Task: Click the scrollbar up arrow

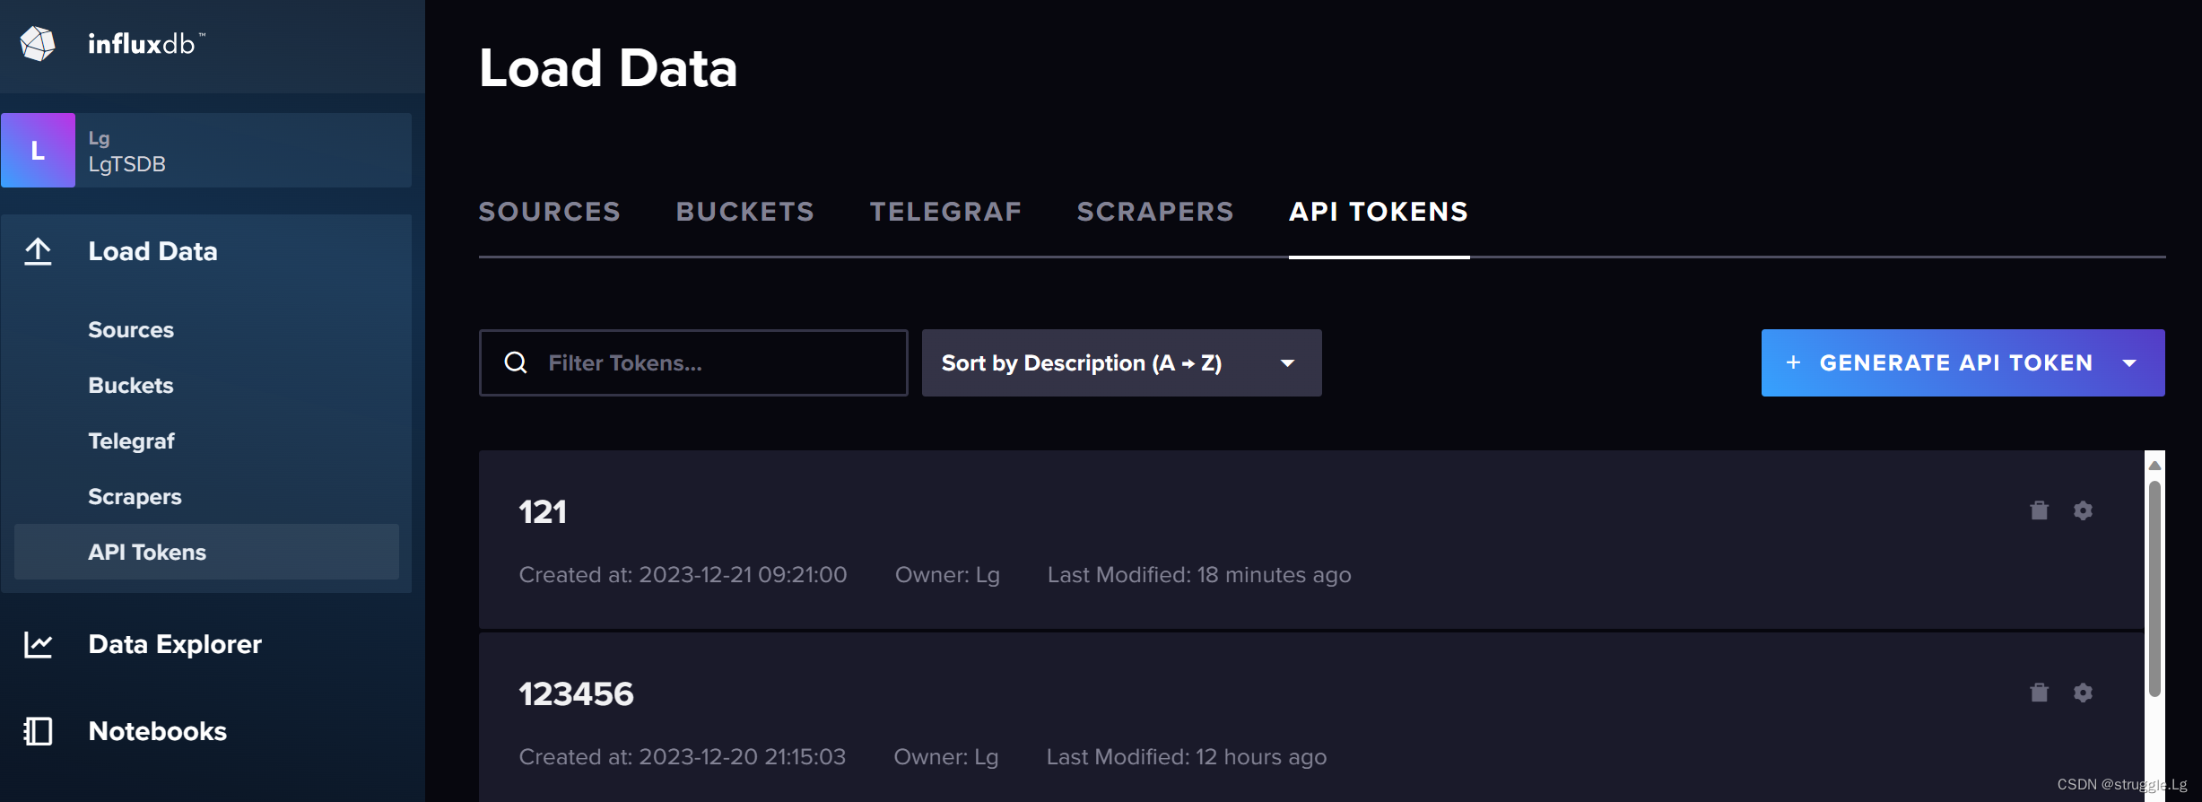Action: point(2154,466)
